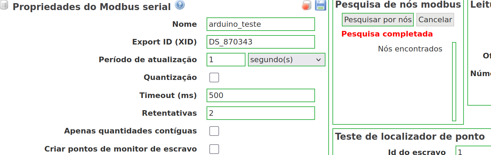Click the Propriedades do Modbus serial heading
491x155 pixels.
click(92, 7)
